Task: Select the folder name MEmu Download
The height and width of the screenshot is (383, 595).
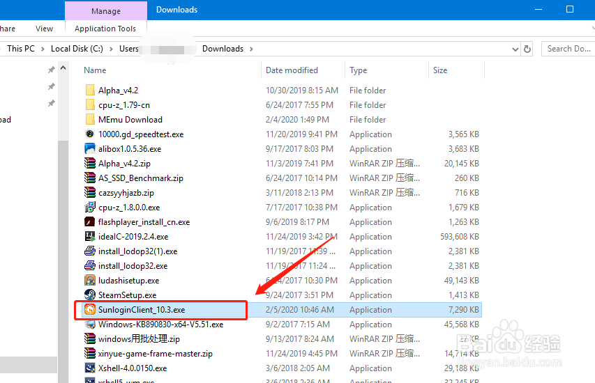Action: pos(130,120)
